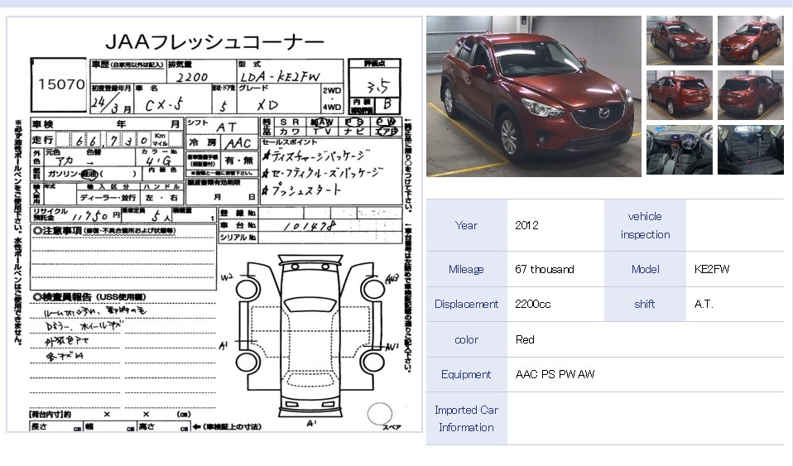Click the lot number 15070 on sheet
Screen dimensions: 793x466
tap(61, 84)
